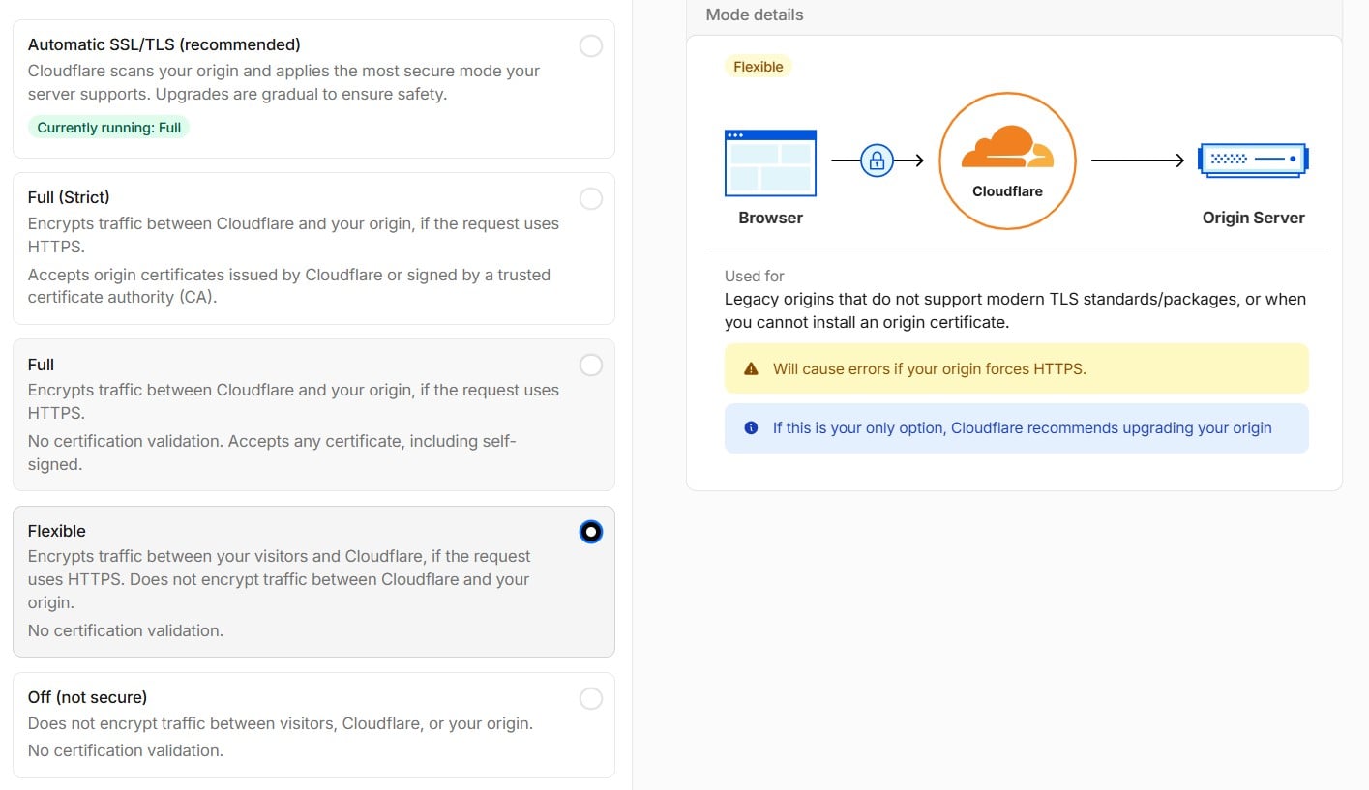This screenshot has width=1369, height=790.
Task: Click the blue info circle icon
Action: click(x=751, y=427)
